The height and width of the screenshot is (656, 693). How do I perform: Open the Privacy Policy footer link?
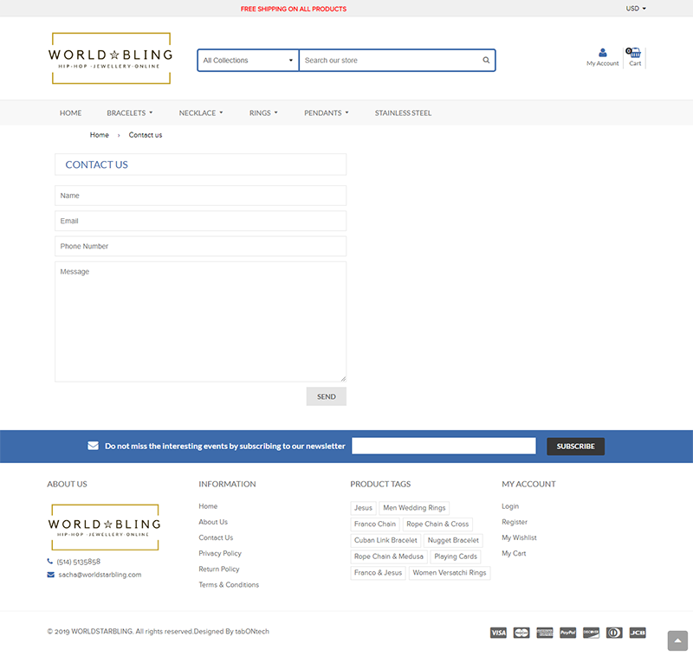point(220,554)
